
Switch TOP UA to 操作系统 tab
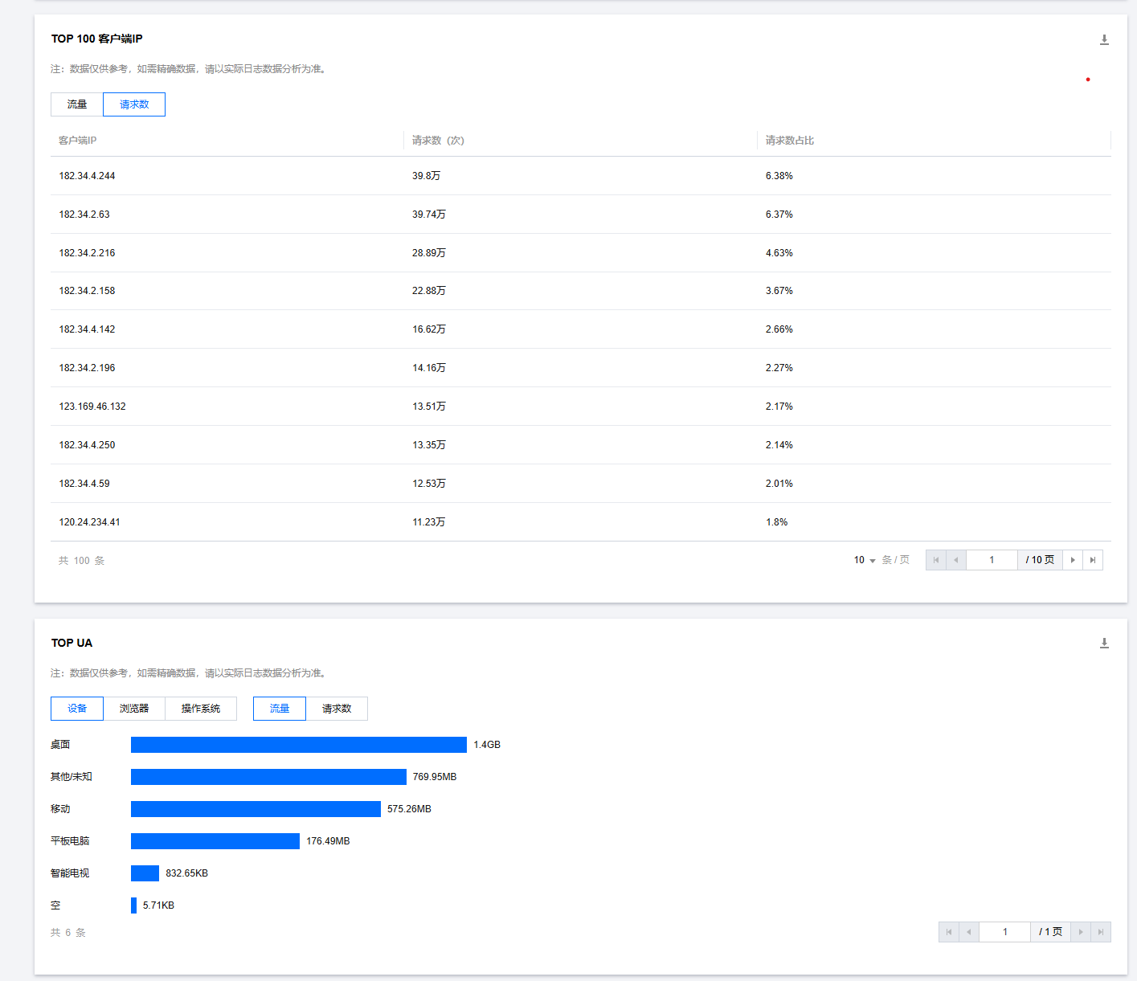(201, 709)
